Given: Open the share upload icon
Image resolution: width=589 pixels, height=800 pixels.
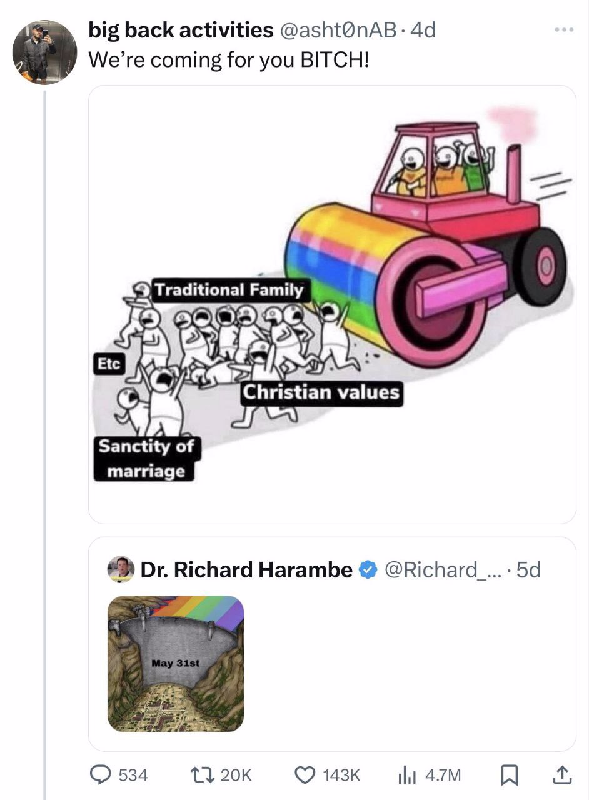Looking at the screenshot, I should [x=561, y=775].
